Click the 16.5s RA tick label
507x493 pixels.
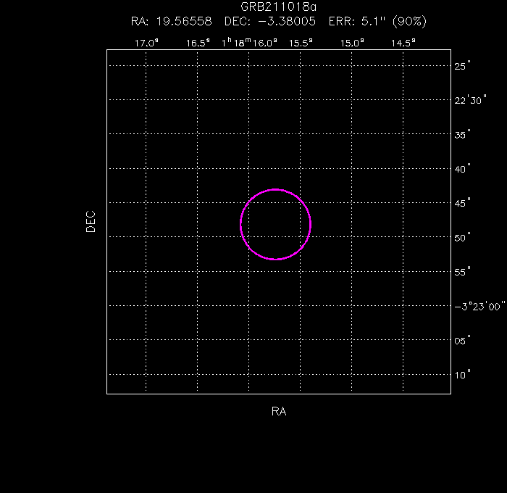click(x=198, y=43)
